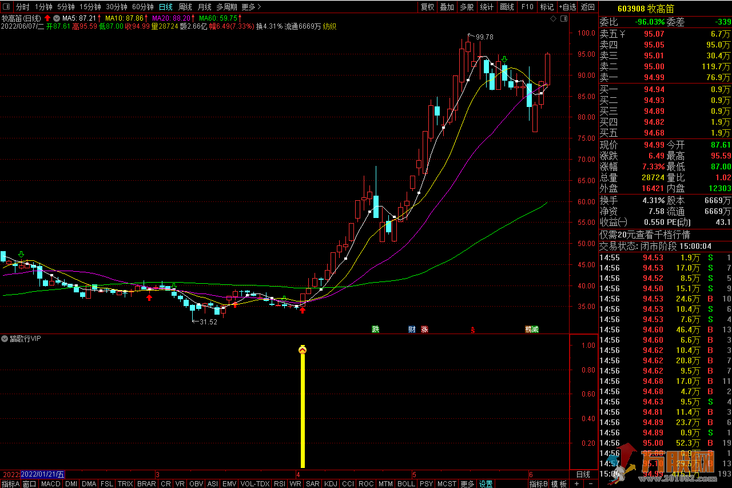The height and width of the screenshot is (488, 732).
Task: Switch to 月线 timeframe
Action: pos(204,7)
